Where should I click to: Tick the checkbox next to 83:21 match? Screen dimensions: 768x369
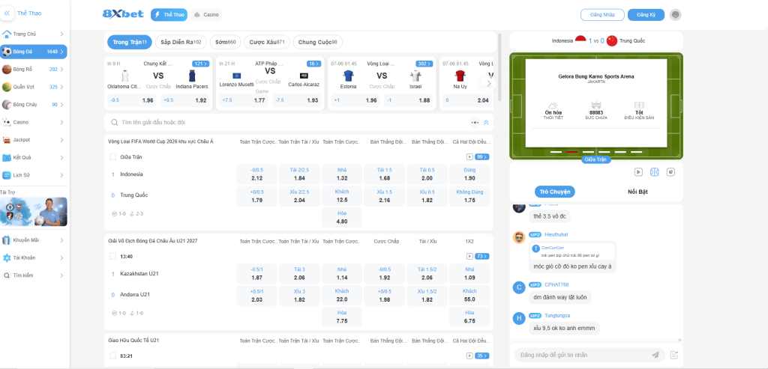113,356
